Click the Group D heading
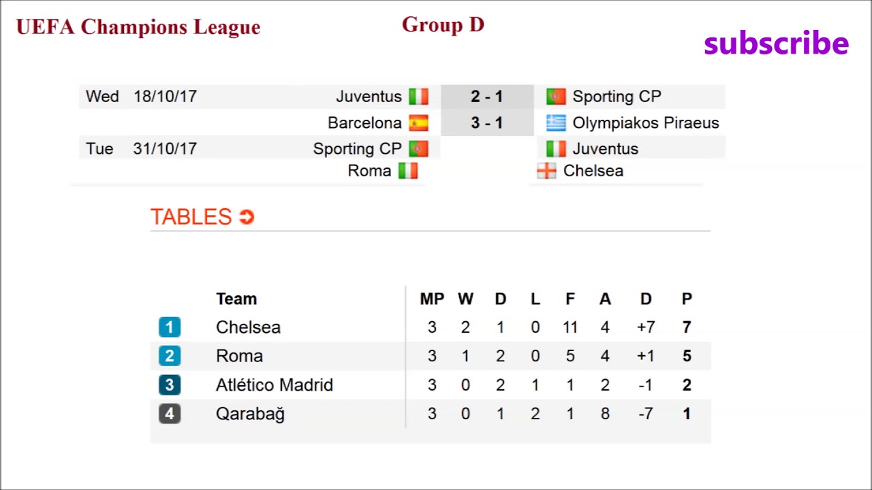The image size is (872, 490). (443, 25)
